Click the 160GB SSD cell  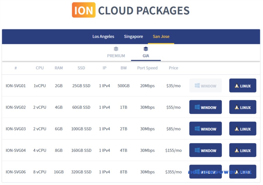tap(81, 150)
